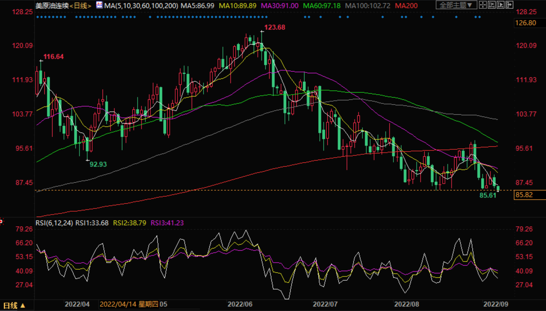Click the 123.68 high price marker
The width and height of the screenshot is (546, 311).
click(275, 27)
